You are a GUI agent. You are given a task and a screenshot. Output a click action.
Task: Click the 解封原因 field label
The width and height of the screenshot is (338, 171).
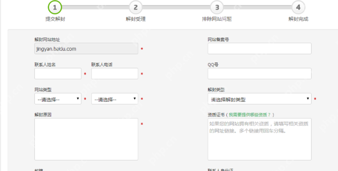43,115
